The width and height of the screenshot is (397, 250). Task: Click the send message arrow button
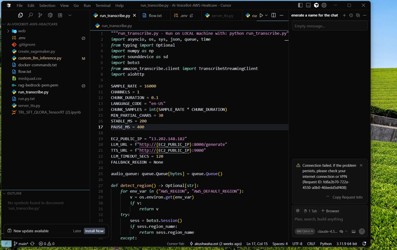click(362, 232)
